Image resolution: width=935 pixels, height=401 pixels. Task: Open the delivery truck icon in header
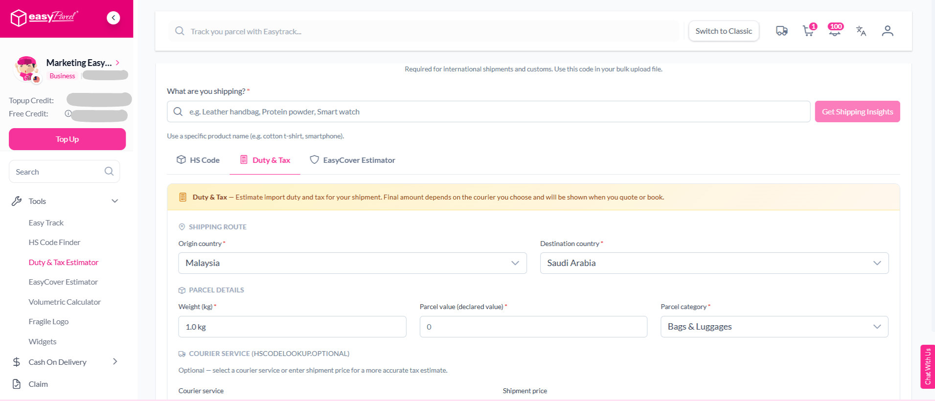[x=782, y=31]
